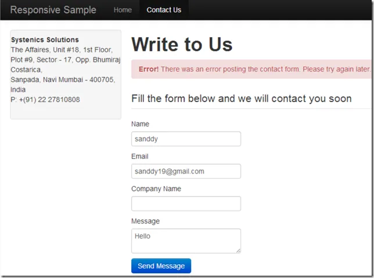374x278 pixels.
Task: Focus the Name input containing sanddy
Action: (186, 139)
